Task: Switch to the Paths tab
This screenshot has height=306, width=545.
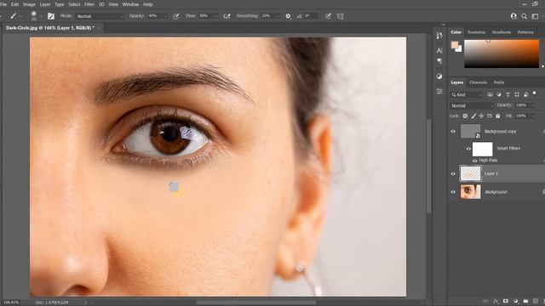Action: pyautogui.click(x=499, y=82)
